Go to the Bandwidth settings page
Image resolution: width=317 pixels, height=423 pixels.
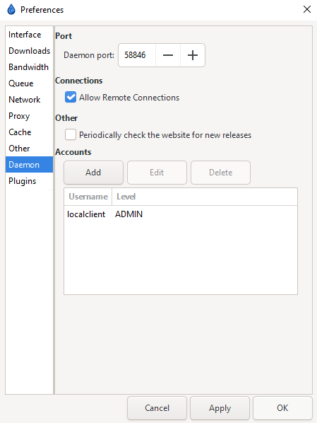tap(29, 67)
